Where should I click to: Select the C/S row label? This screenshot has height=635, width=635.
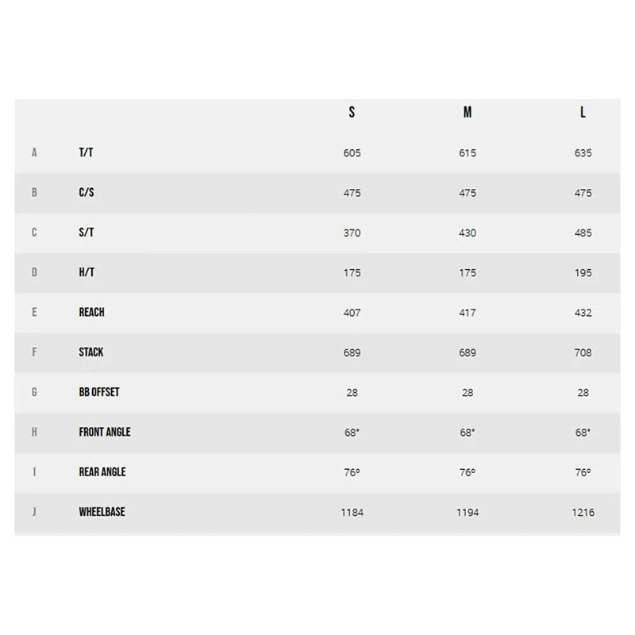click(87, 192)
